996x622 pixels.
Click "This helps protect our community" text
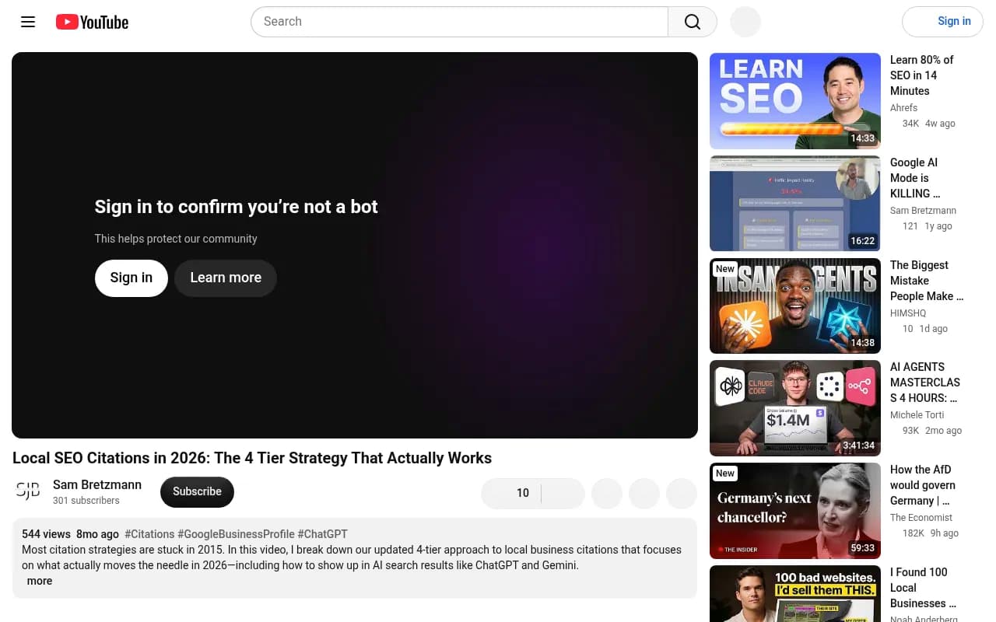(x=176, y=239)
